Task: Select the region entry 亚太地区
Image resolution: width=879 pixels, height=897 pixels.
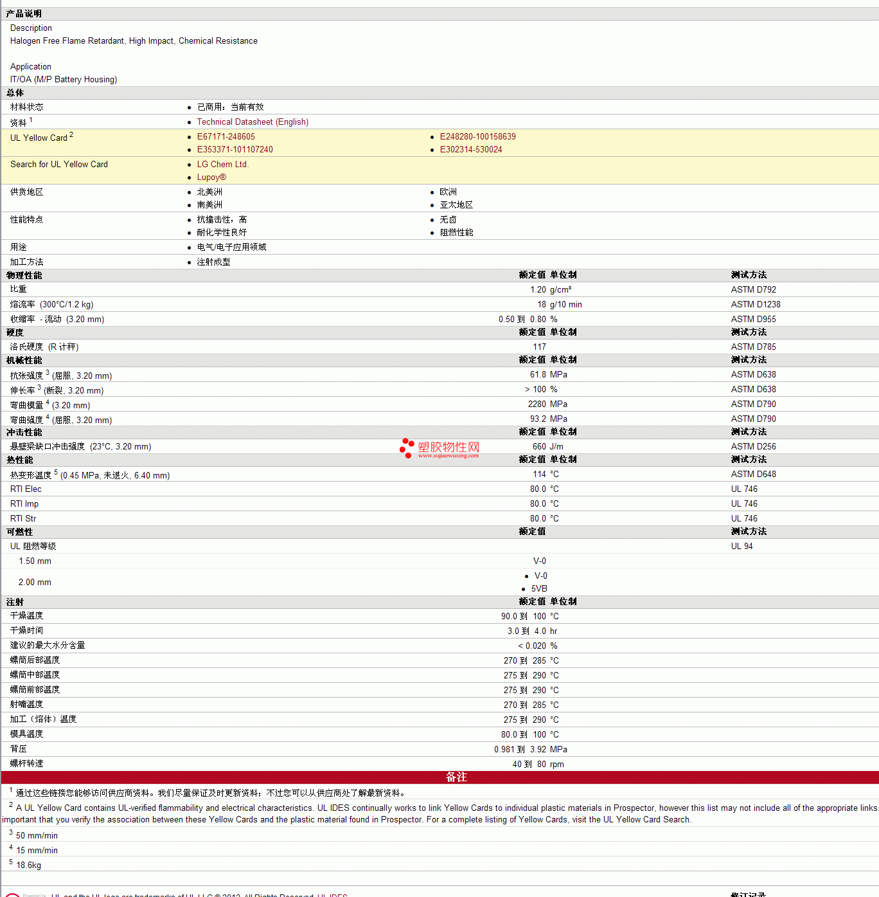Action: click(456, 205)
